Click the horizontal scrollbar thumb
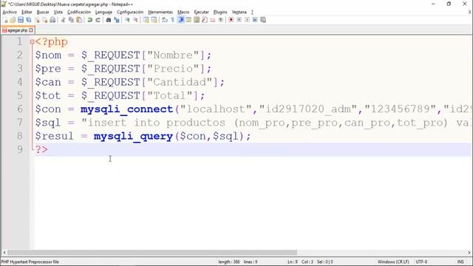This screenshot has height=266, width=473. click(152, 253)
